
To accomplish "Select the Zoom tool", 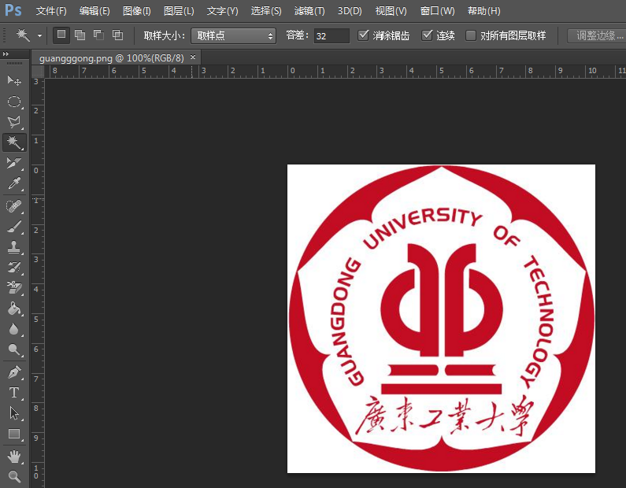I will [x=14, y=476].
